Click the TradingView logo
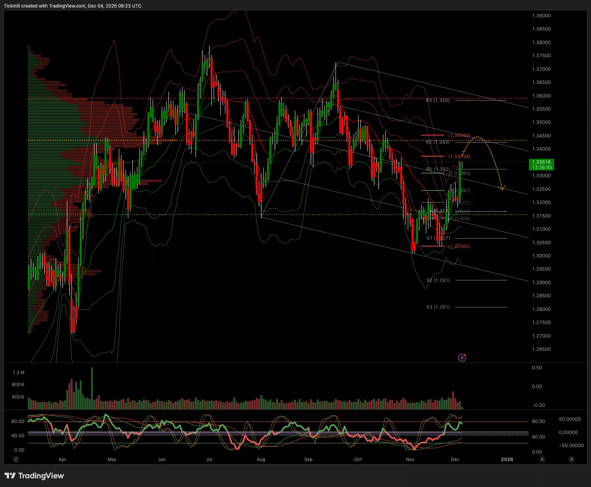Viewport: 591px width, 487px height. (34, 476)
